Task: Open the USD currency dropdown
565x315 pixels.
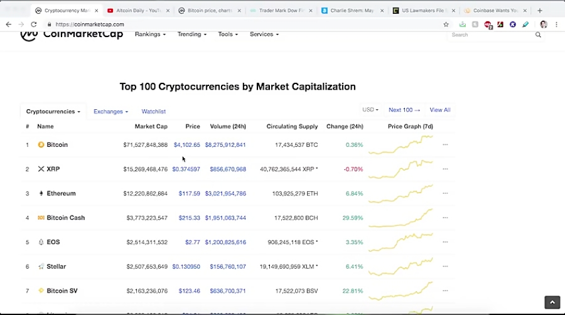Action: (x=370, y=110)
